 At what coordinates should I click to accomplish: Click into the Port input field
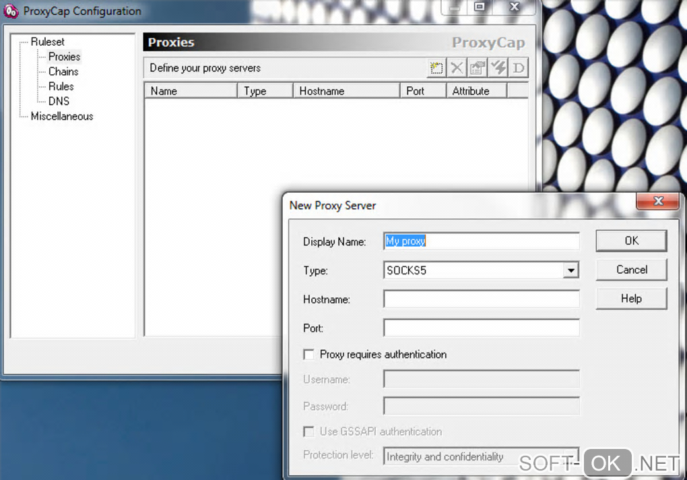click(x=481, y=328)
